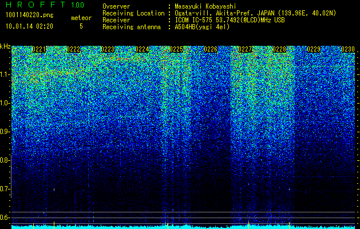Click the middle (third) yellow meteor tick
The width and height of the screenshot is (360, 229).
[x=168, y=226]
